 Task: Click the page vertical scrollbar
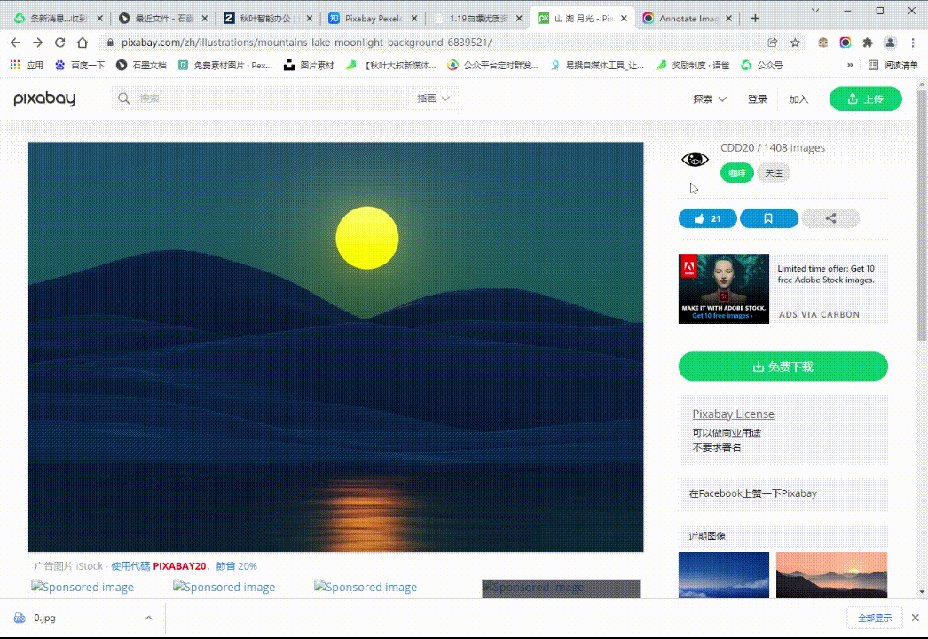coord(922,222)
